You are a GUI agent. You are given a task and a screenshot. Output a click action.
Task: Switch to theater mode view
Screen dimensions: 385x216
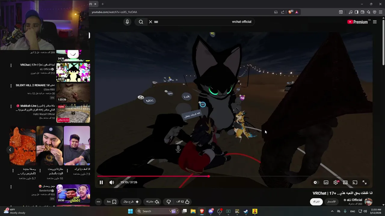[345, 182]
